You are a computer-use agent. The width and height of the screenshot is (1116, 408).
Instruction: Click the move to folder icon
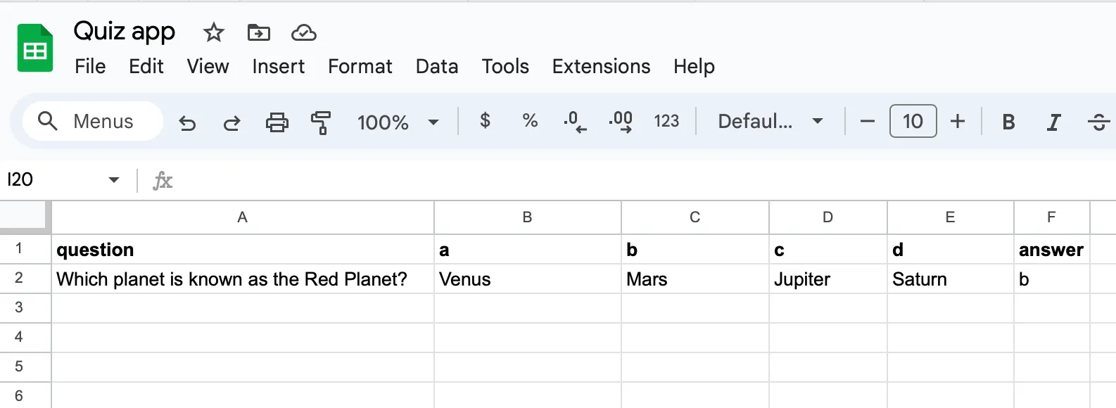click(258, 32)
